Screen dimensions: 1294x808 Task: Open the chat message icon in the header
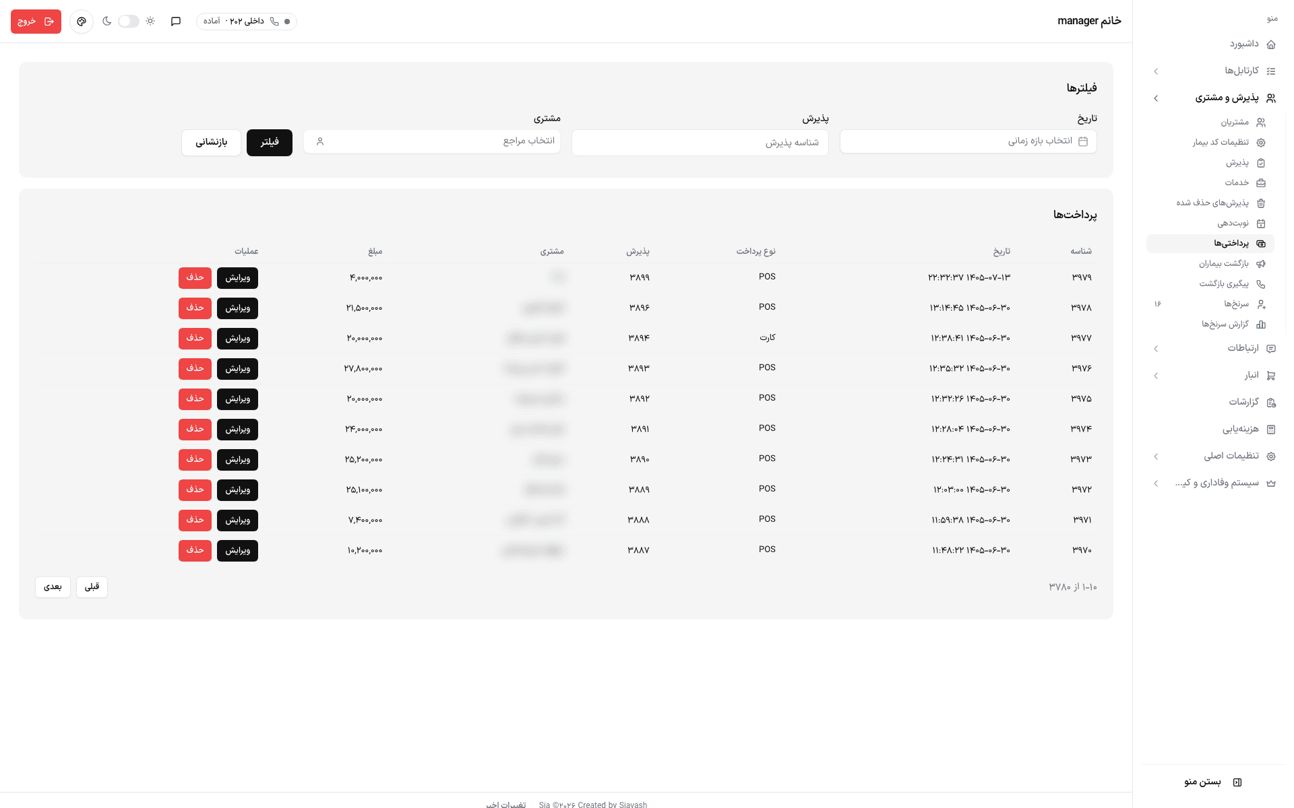(176, 22)
